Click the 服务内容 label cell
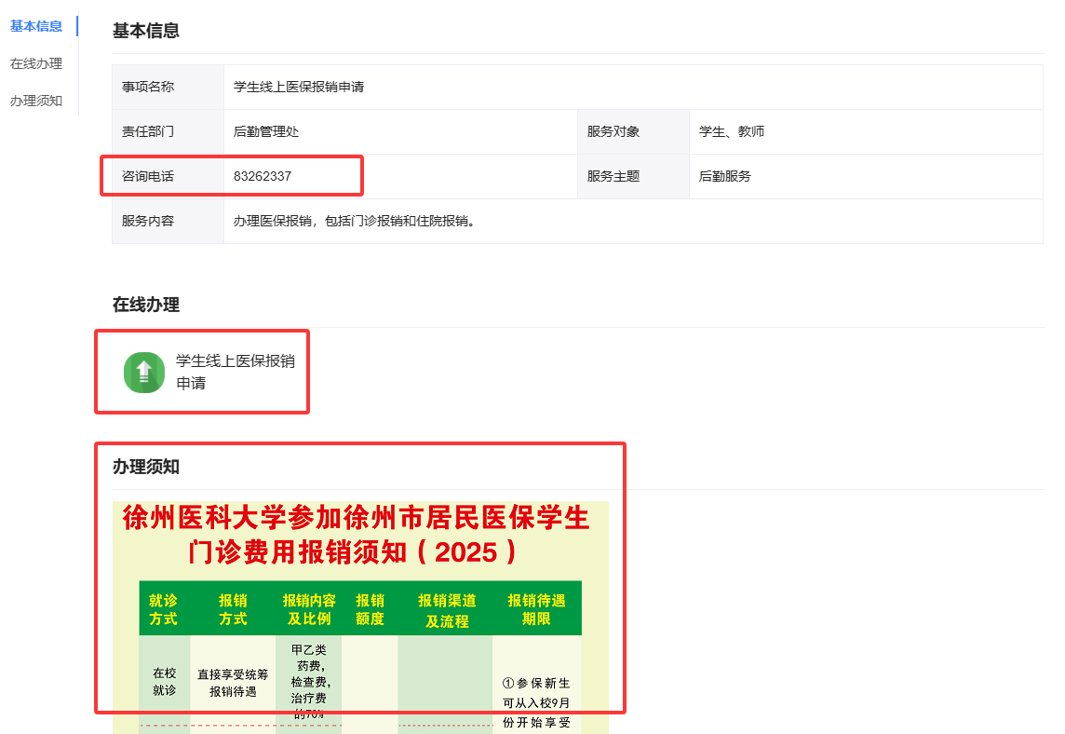Viewport: 1065px width, 734px height. [x=168, y=222]
